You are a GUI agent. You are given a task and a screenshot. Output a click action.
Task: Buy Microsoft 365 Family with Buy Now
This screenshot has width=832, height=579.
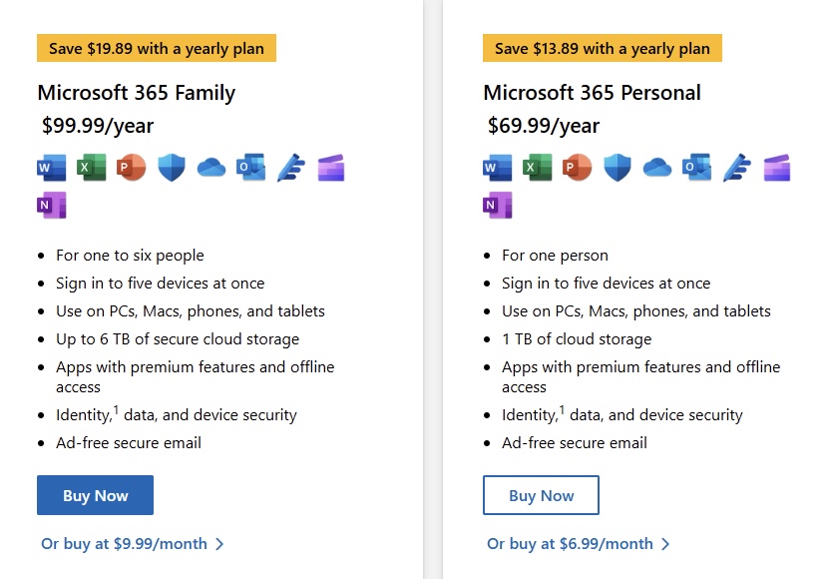pos(95,495)
